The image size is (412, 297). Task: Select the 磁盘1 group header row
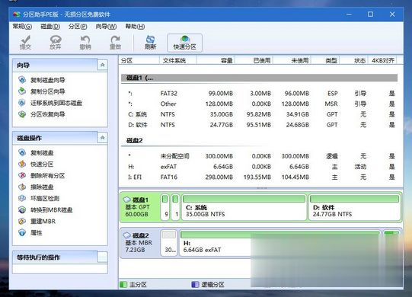point(259,78)
